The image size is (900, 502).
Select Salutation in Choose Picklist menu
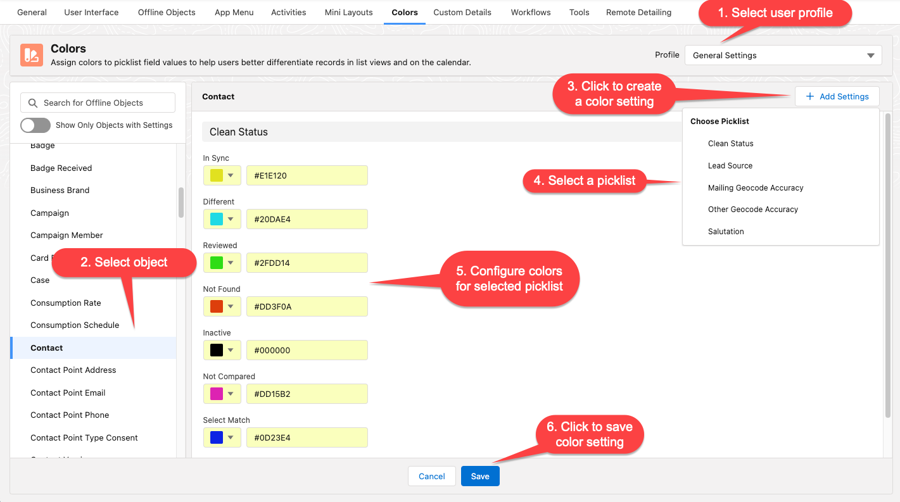pyautogui.click(x=726, y=231)
